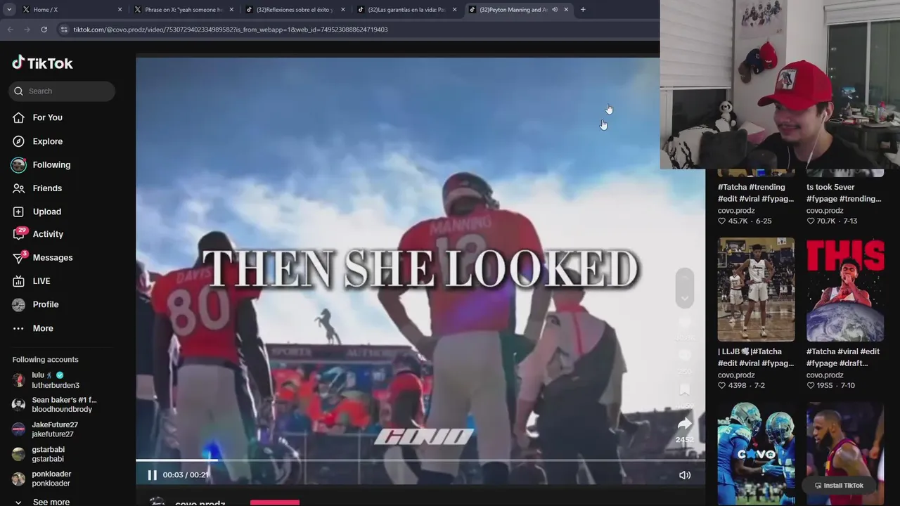Open the LLJB basketball video thumbnail
The height and width of the screenshot is (506, 900).
pyautogui.click(x=756, y=290)
